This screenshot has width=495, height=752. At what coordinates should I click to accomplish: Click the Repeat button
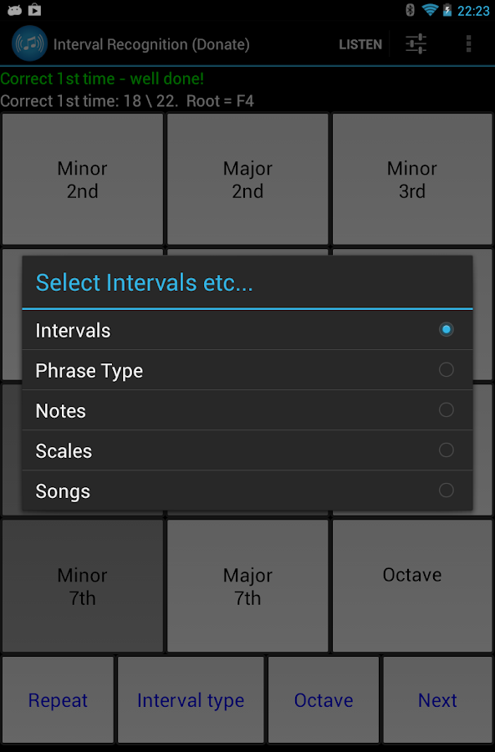tap(58, 699)
